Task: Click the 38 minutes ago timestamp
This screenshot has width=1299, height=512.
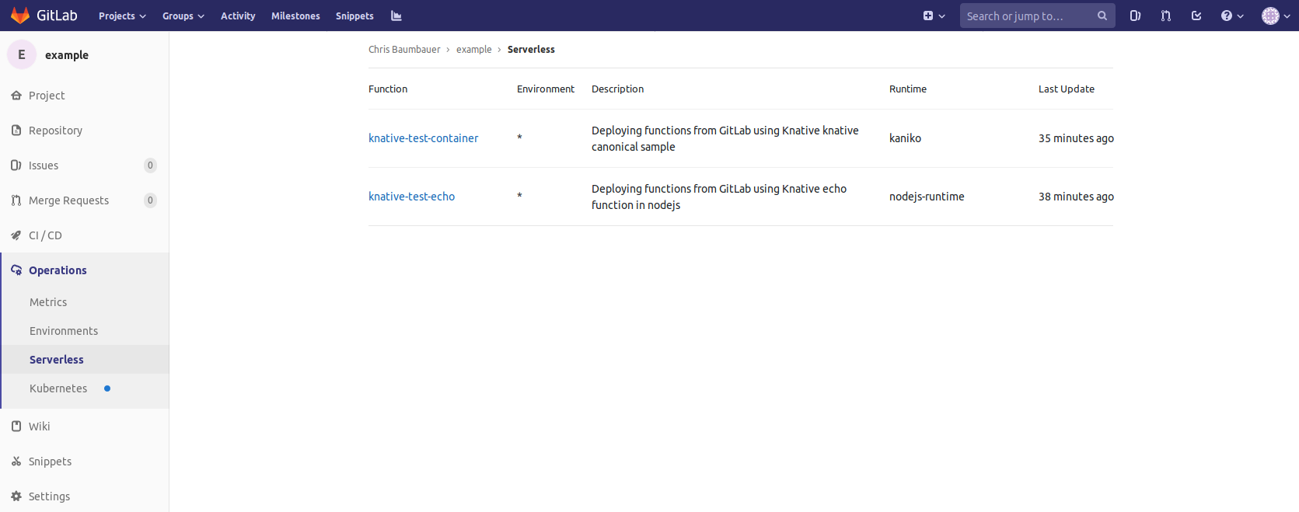Action: pyautogui.click(x=1076, y=197)
